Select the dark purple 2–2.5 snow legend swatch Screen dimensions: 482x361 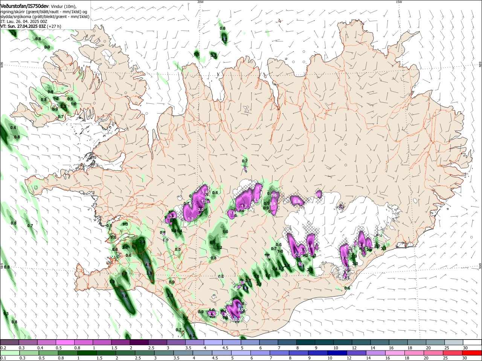coord(139,343)
